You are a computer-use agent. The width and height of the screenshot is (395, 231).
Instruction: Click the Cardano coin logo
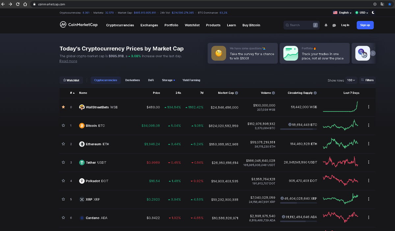click(x=82, y=218)
